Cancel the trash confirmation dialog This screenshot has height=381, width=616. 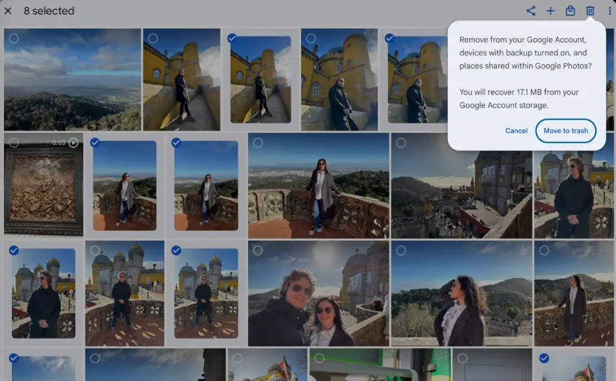point(516,131)
